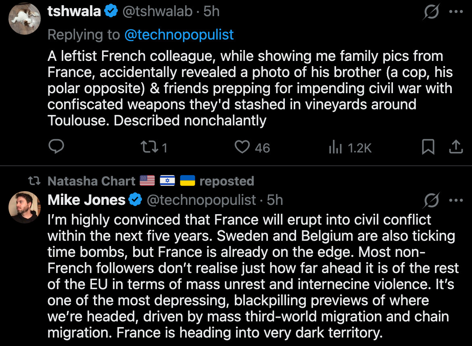Click Grok icon on tshwala's post
The height and width of the screenshot is (346, 472).
(x=431, y=12)
